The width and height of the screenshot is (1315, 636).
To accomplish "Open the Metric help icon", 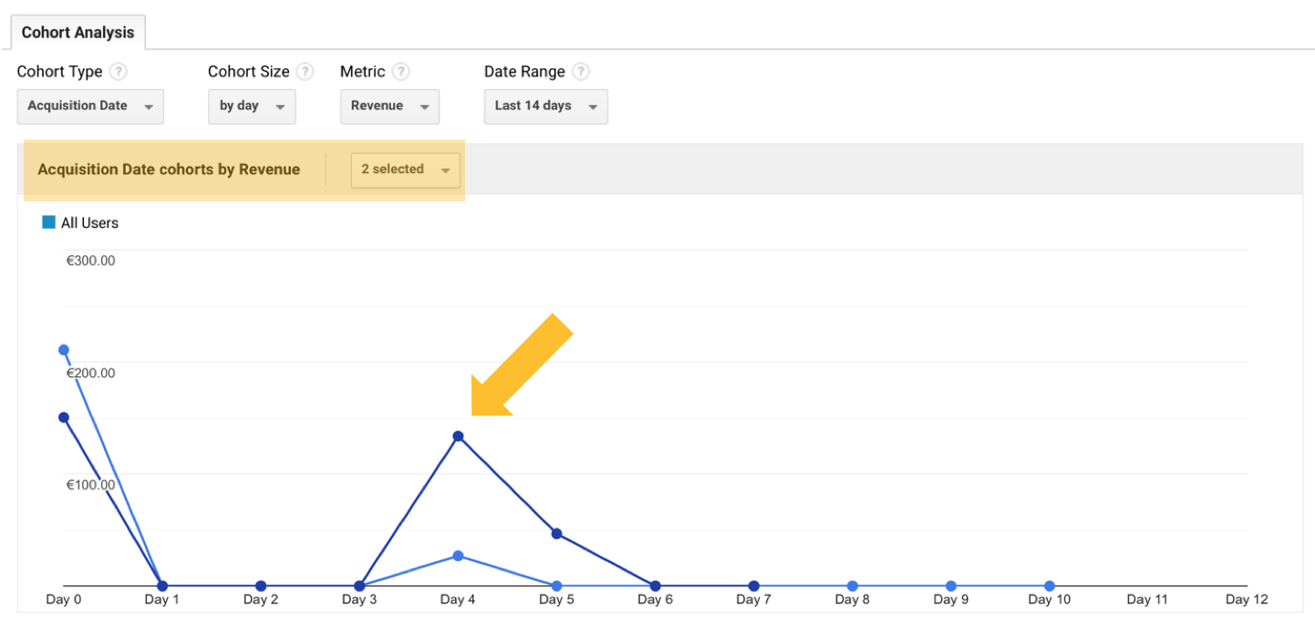I will [x=400, y=71].
